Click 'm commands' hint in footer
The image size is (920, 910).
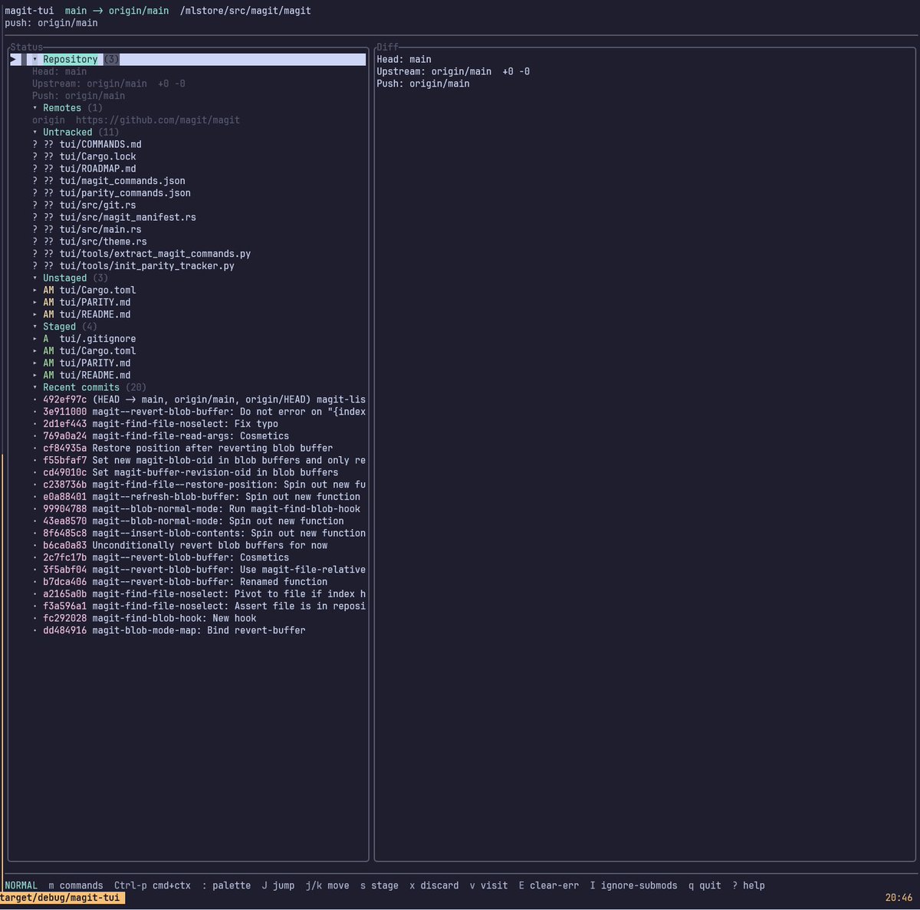click(76, 885)
